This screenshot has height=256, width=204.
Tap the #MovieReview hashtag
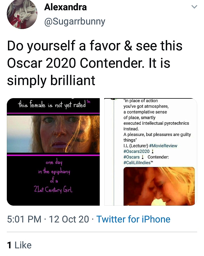pyautogui.click(x=163, y=146)
